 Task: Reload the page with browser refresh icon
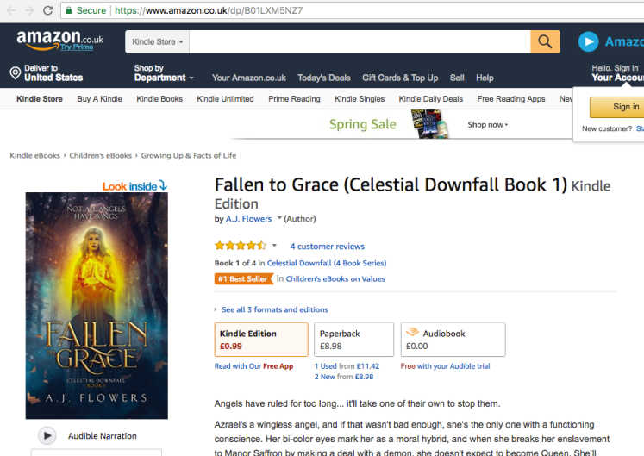click(x=47, y=10)
